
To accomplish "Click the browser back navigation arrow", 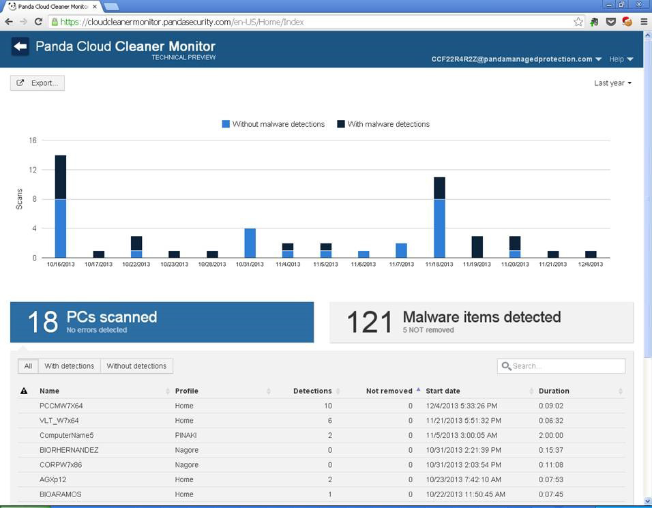I will pyautogui.click(x=9, y=22).
